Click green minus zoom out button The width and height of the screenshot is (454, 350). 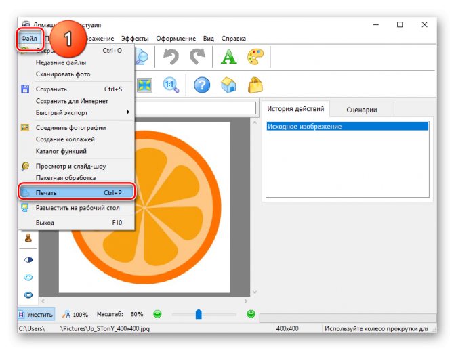(x=157, y=314)
